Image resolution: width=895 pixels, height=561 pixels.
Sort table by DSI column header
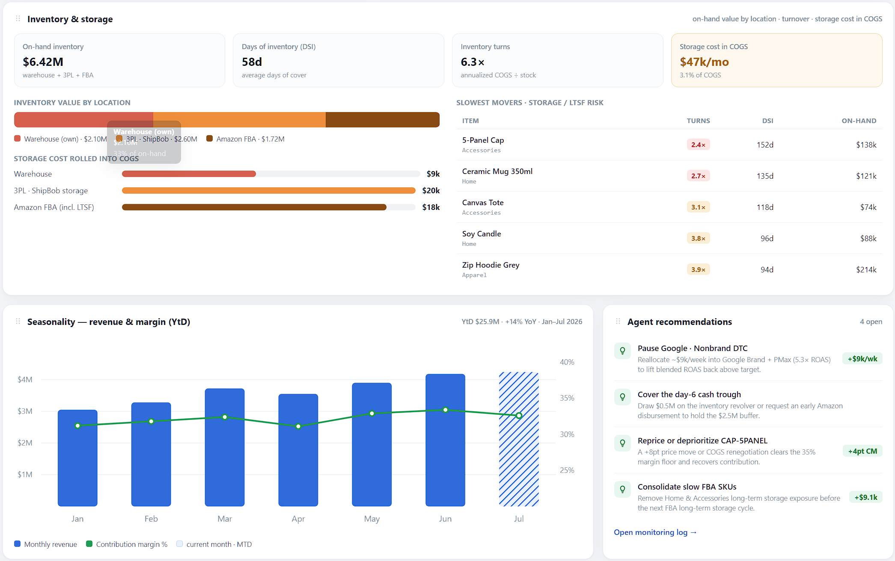pos(767,121)
